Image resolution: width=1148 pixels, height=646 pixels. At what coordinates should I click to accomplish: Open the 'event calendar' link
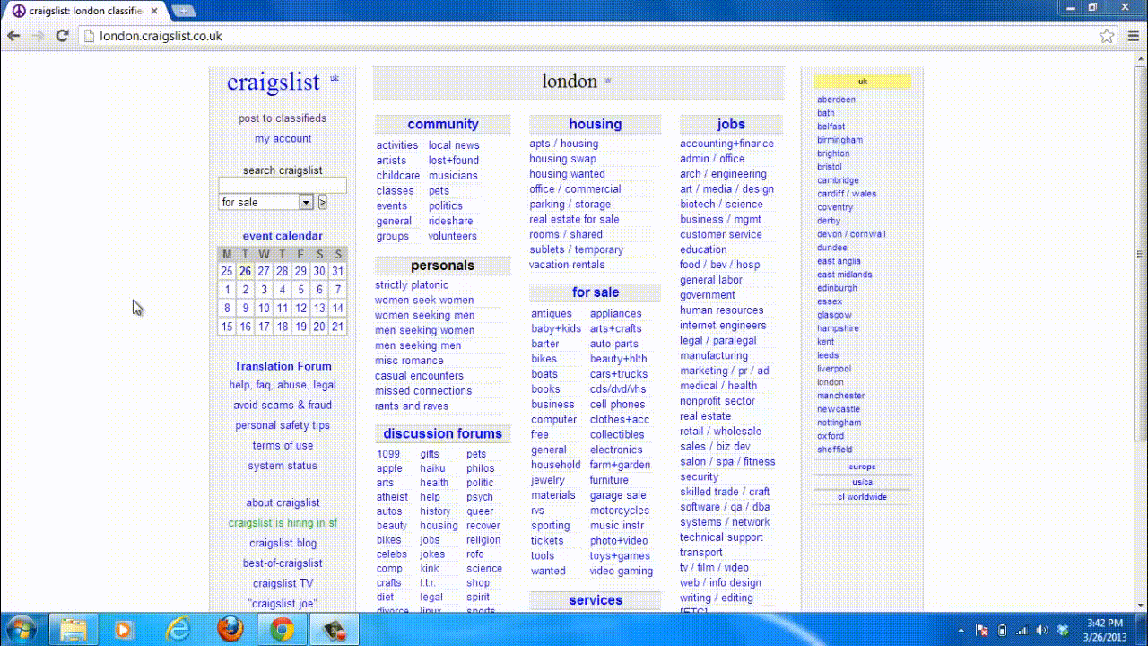pos(283,237)
